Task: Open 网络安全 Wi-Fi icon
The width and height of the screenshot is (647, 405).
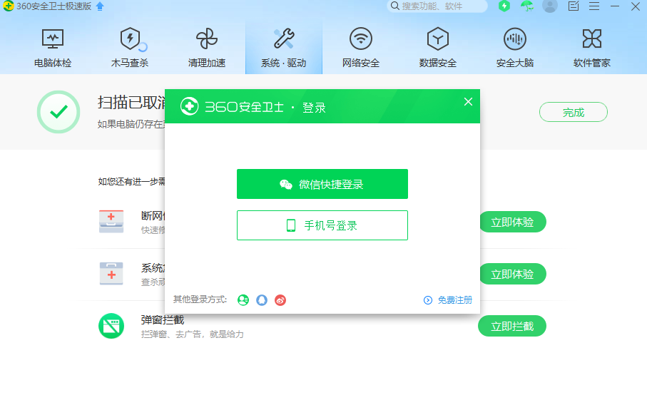Action: pyautogui.click(x=361, y=39)
